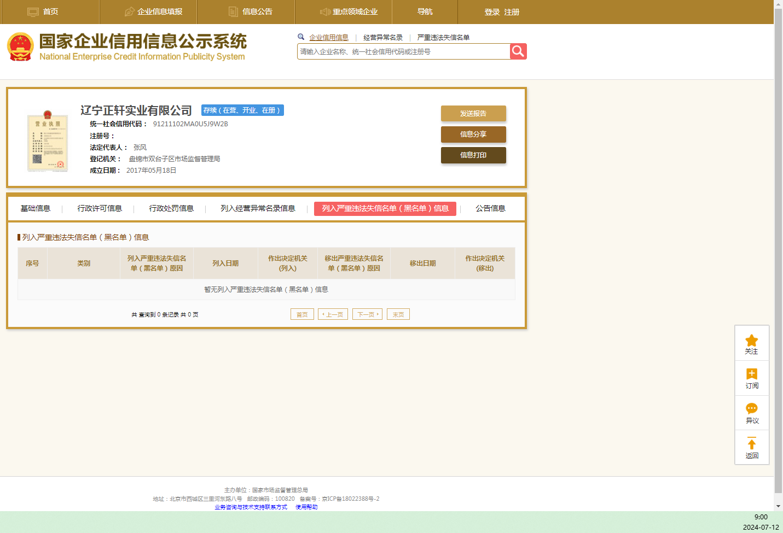Click the document icon beside 信息公告
This screenshot has height=533, width=783.
233,11
